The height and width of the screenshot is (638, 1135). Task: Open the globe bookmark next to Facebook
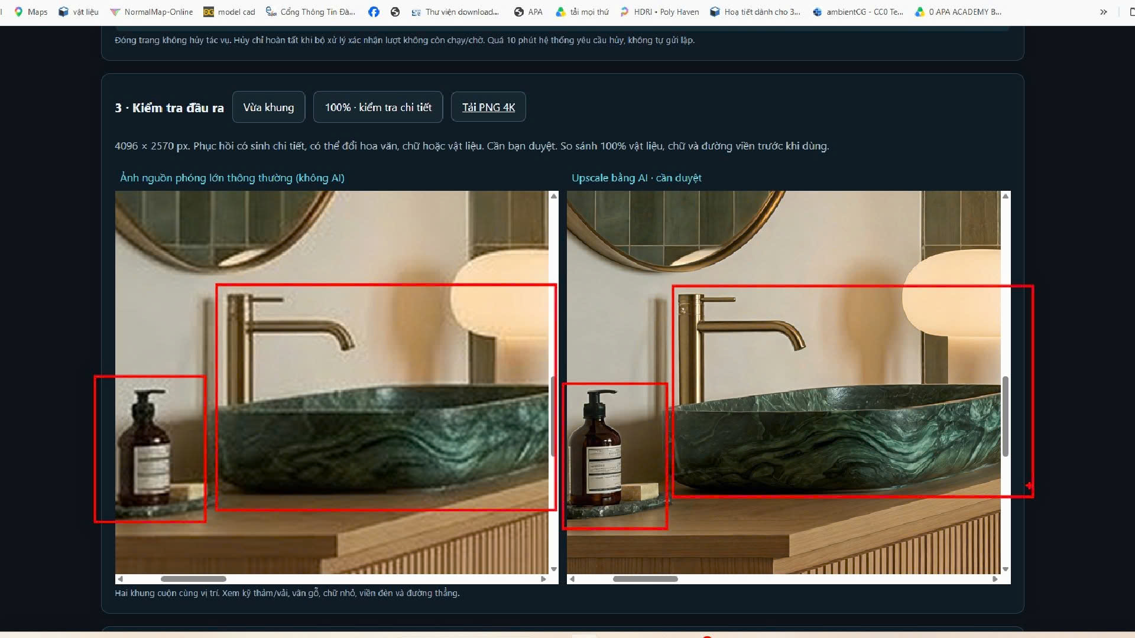tap(395, 12)
